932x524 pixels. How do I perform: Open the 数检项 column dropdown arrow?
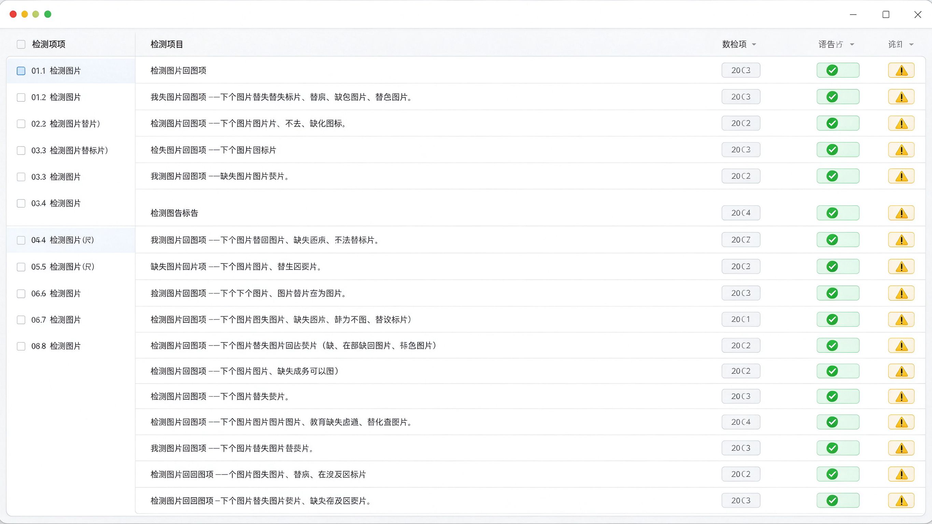click(x=754, y=44)
